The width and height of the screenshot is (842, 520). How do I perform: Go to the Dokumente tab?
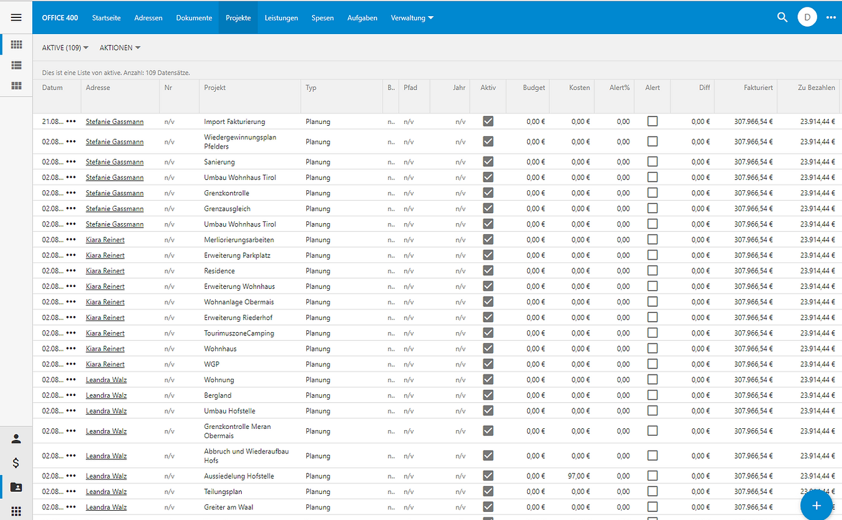194,18
